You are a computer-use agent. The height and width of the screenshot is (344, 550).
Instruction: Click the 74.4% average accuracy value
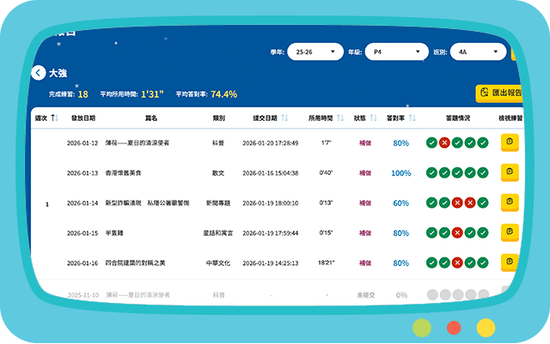223,94
